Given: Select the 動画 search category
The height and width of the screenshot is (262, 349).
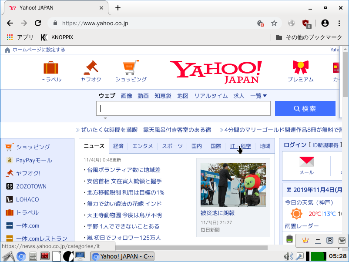Looking at the screenshot, I should (143, 96).
